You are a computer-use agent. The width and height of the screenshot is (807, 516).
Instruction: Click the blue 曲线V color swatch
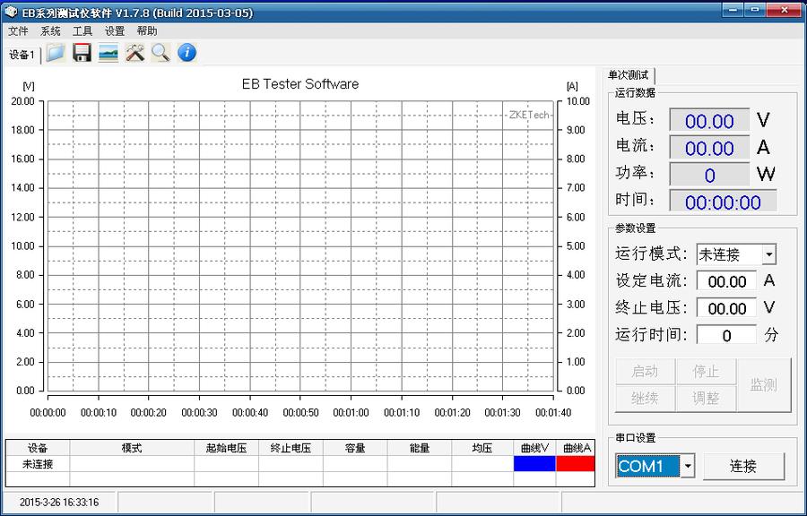click(534, 464)
